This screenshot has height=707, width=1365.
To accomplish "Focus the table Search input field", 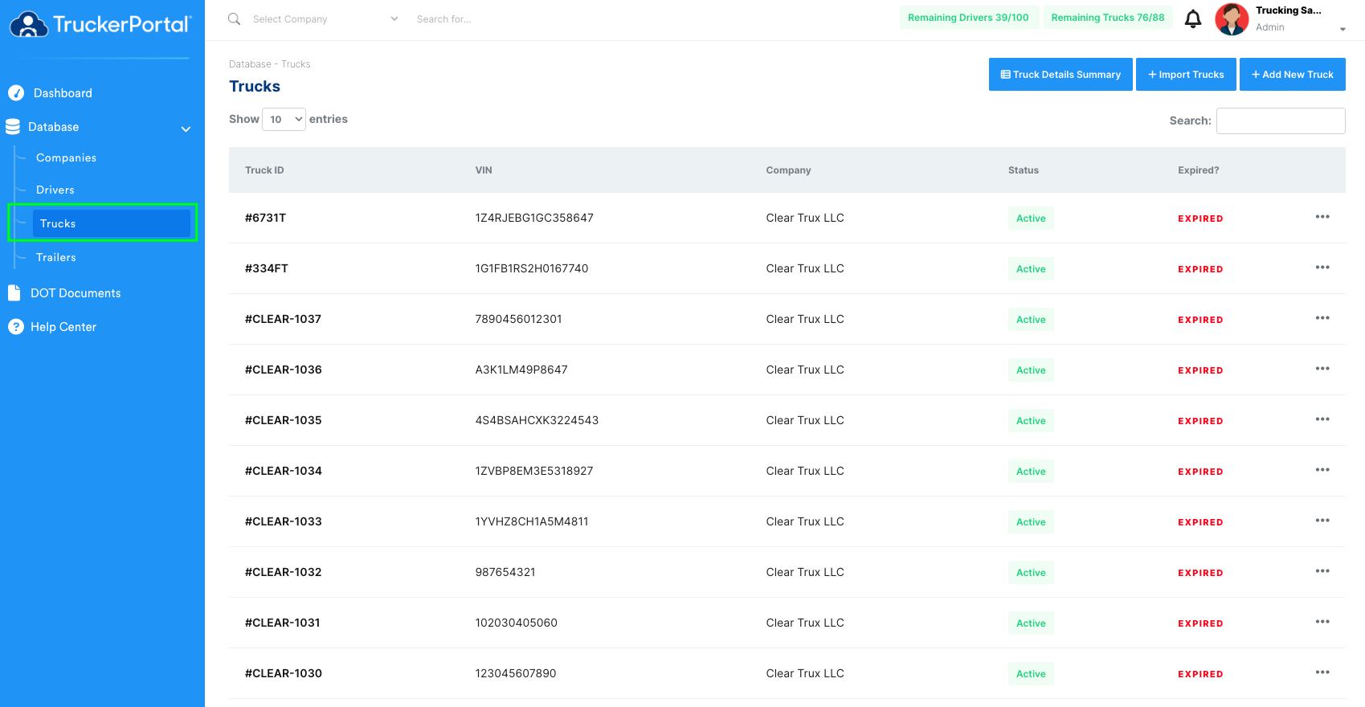I will pos(1281,121).
